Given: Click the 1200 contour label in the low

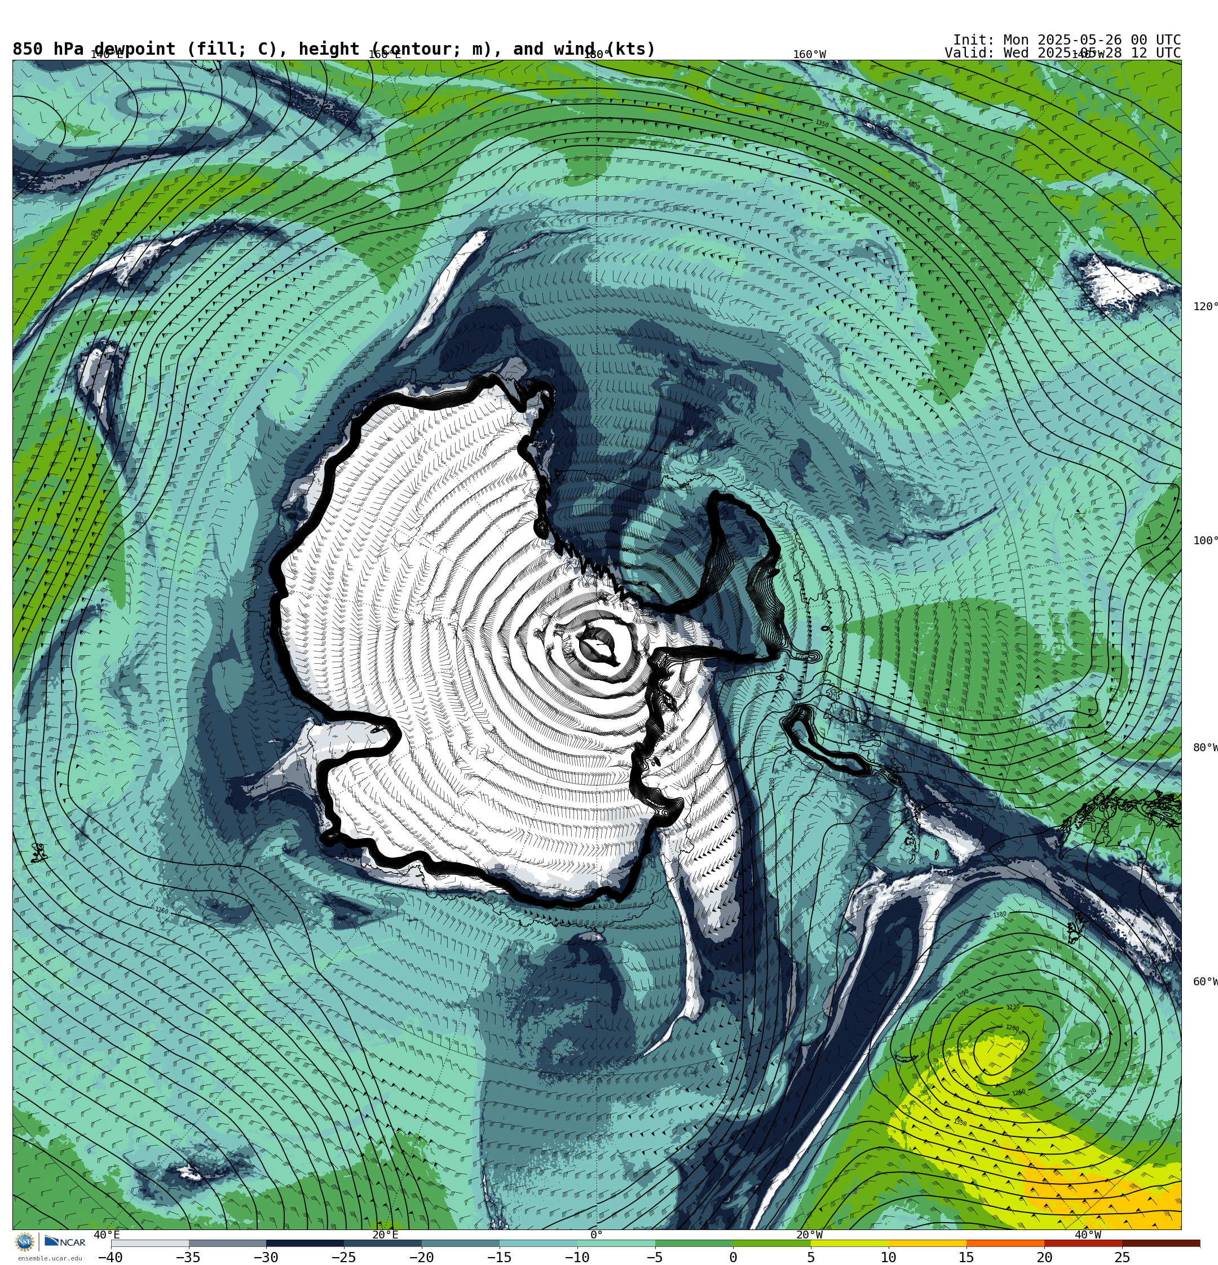Looking at the screenshot, I should tap(1012, 1028).
